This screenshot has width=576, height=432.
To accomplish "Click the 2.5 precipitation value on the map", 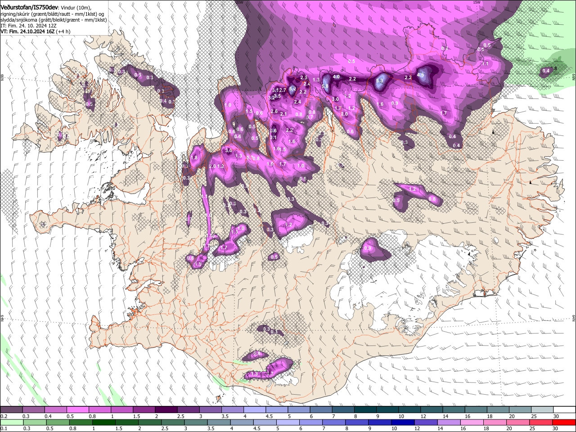I will point(304,78).
